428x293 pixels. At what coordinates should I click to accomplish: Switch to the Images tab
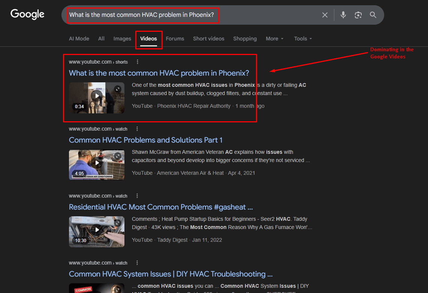[122, 39]
